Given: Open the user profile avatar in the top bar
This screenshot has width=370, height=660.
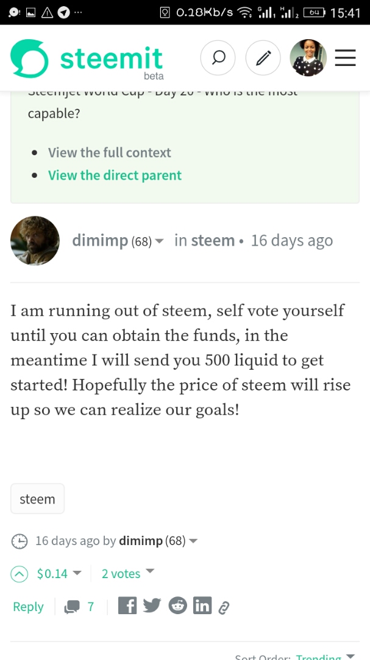Looking at the screenshot, I should pyautogui.click(x=308, y=58).
